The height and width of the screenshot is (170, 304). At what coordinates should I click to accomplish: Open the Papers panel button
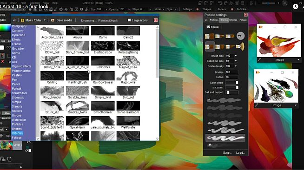pos(222,9)
